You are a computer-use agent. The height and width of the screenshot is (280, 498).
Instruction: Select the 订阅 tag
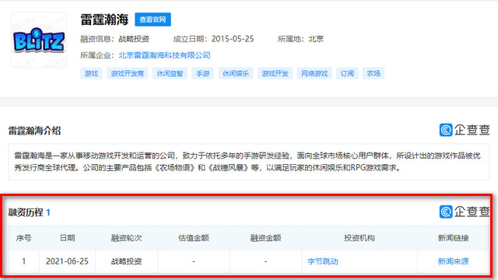click(x=347, y=74)
